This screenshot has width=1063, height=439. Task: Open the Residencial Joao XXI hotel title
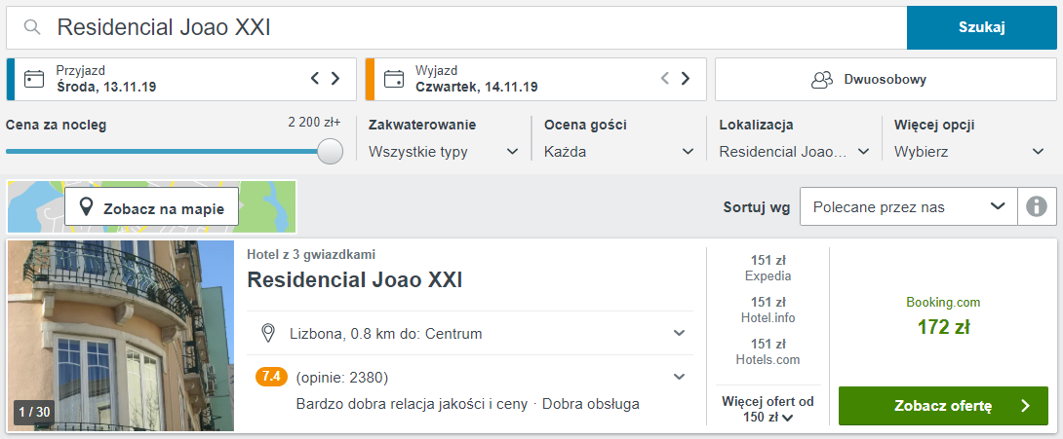[355, 280]
